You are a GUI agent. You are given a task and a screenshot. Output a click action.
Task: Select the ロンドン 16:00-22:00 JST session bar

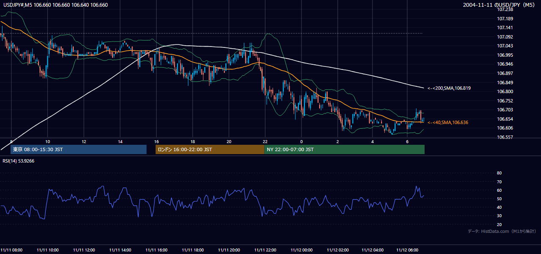[210, 149]
